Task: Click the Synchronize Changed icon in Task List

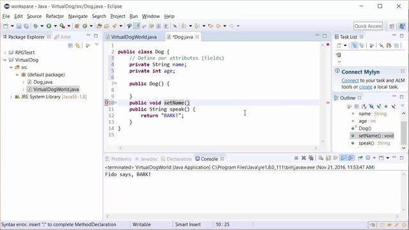Action: tap(389, 45)
